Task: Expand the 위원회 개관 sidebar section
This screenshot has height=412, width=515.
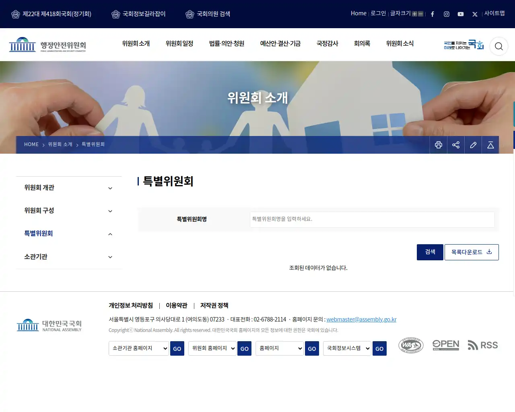Action: [69, 188]
